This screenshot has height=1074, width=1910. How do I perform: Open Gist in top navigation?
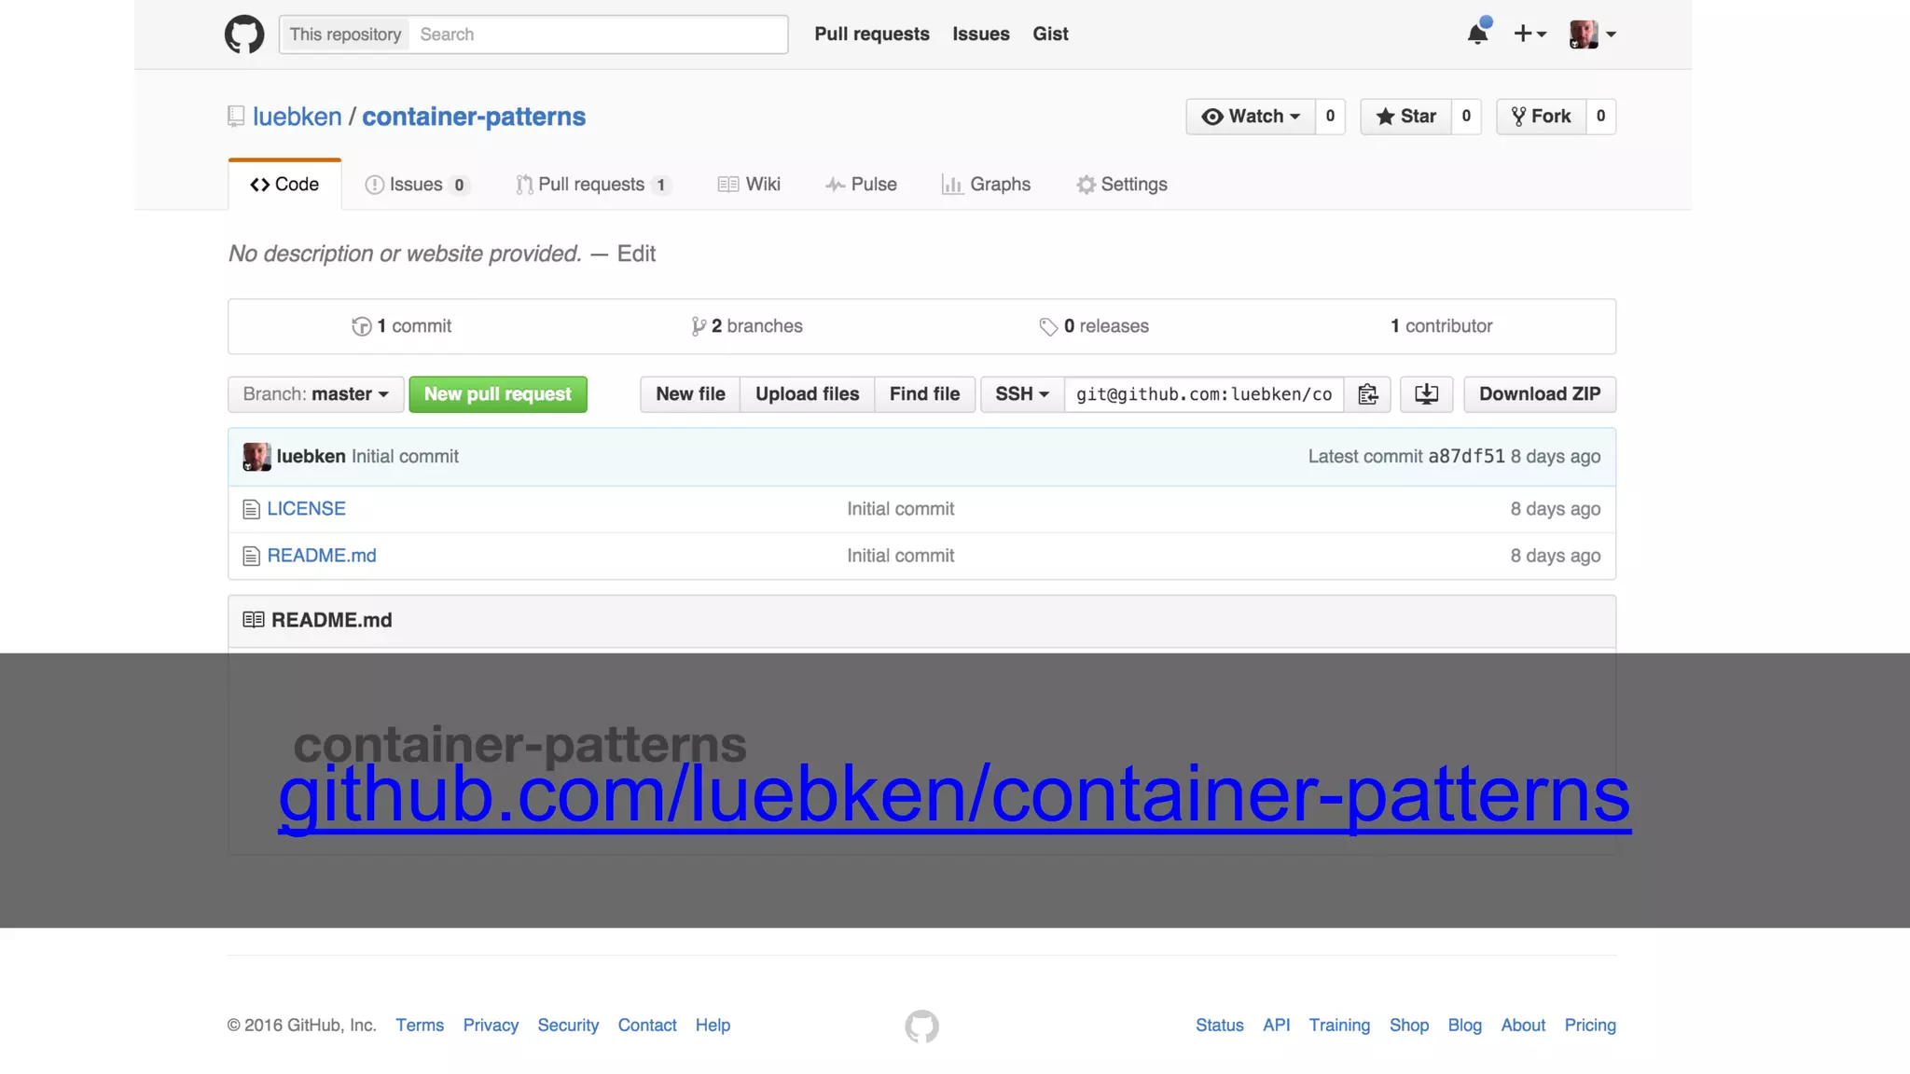pos(1050,34)
